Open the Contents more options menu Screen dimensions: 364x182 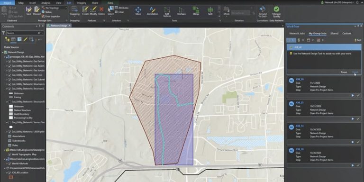pyautogui.click(x=40, y=39)
